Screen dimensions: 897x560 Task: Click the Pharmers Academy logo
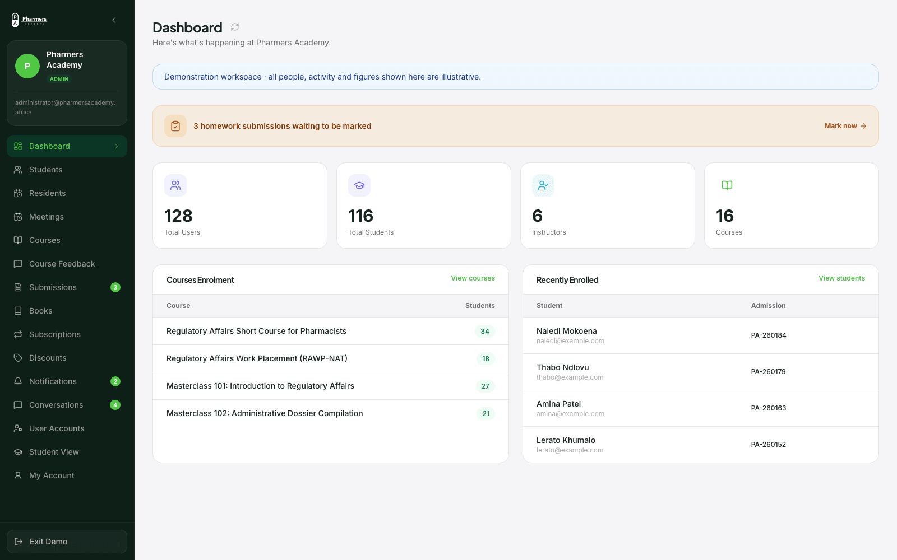[29, 20]
